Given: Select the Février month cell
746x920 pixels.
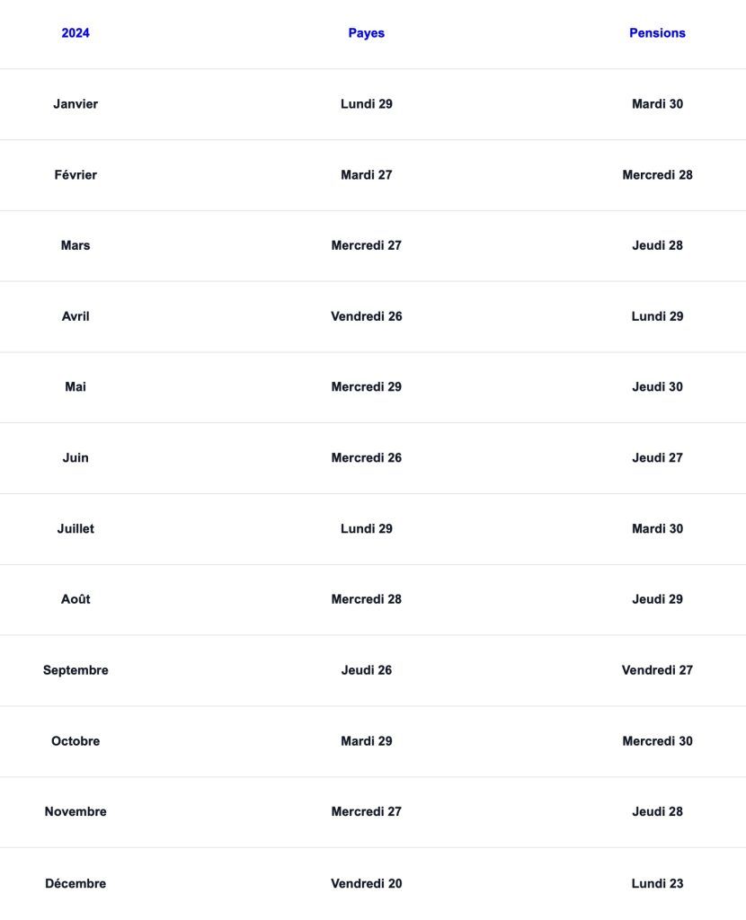Looking at the screenshot, I should click(x=75, y=175).
